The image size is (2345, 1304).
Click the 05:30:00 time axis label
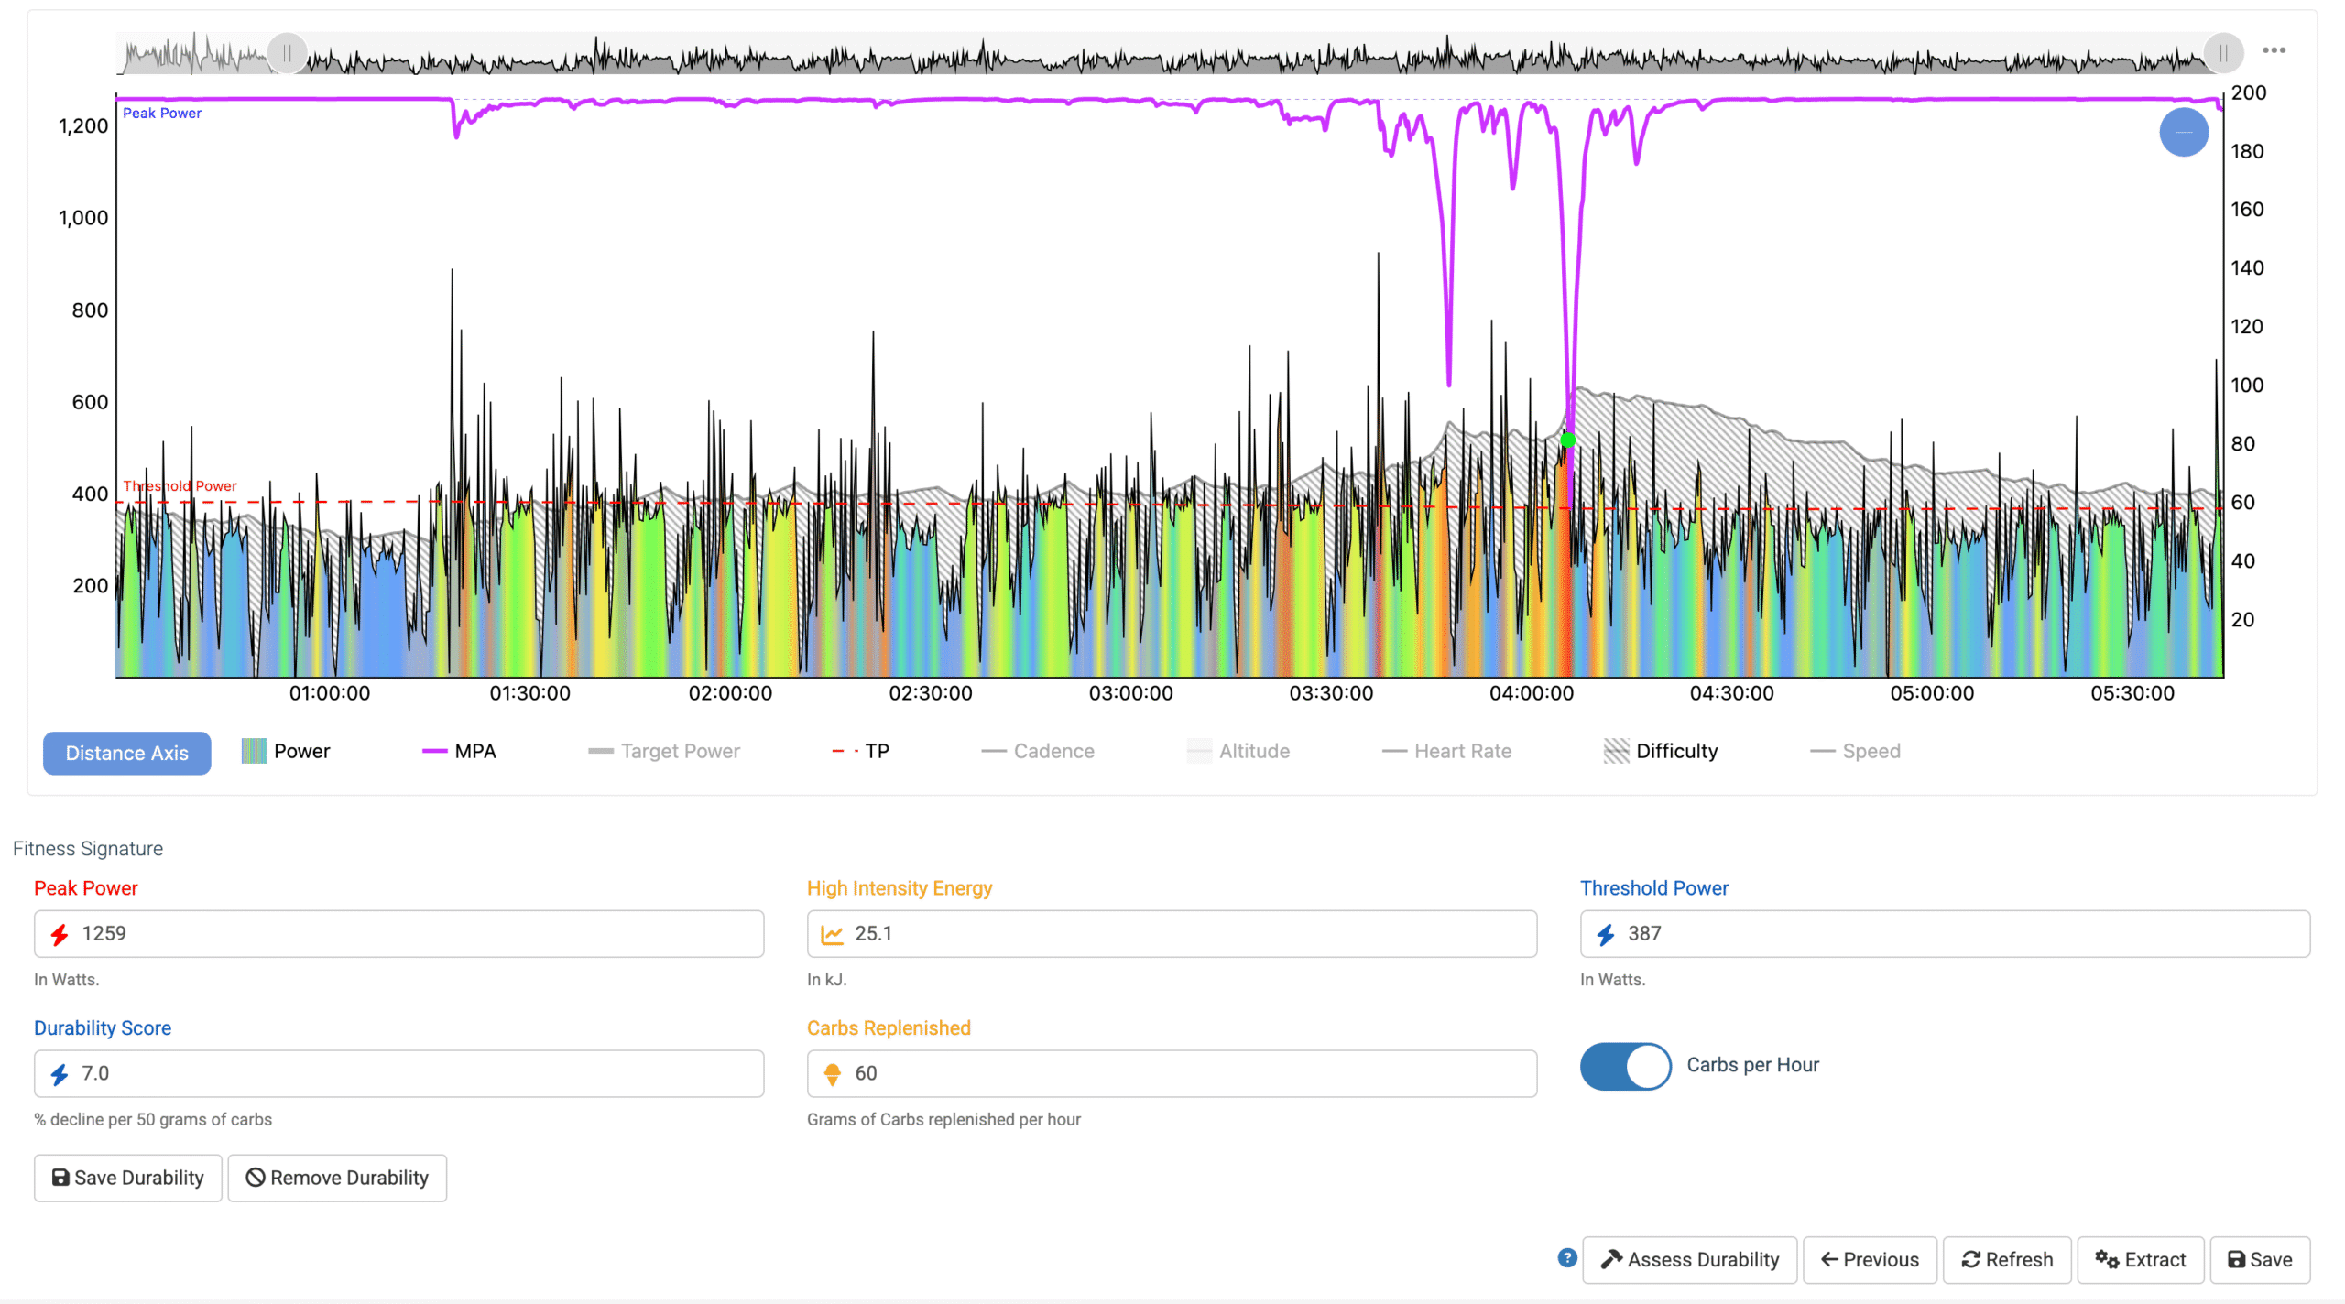click(2132, 693)
